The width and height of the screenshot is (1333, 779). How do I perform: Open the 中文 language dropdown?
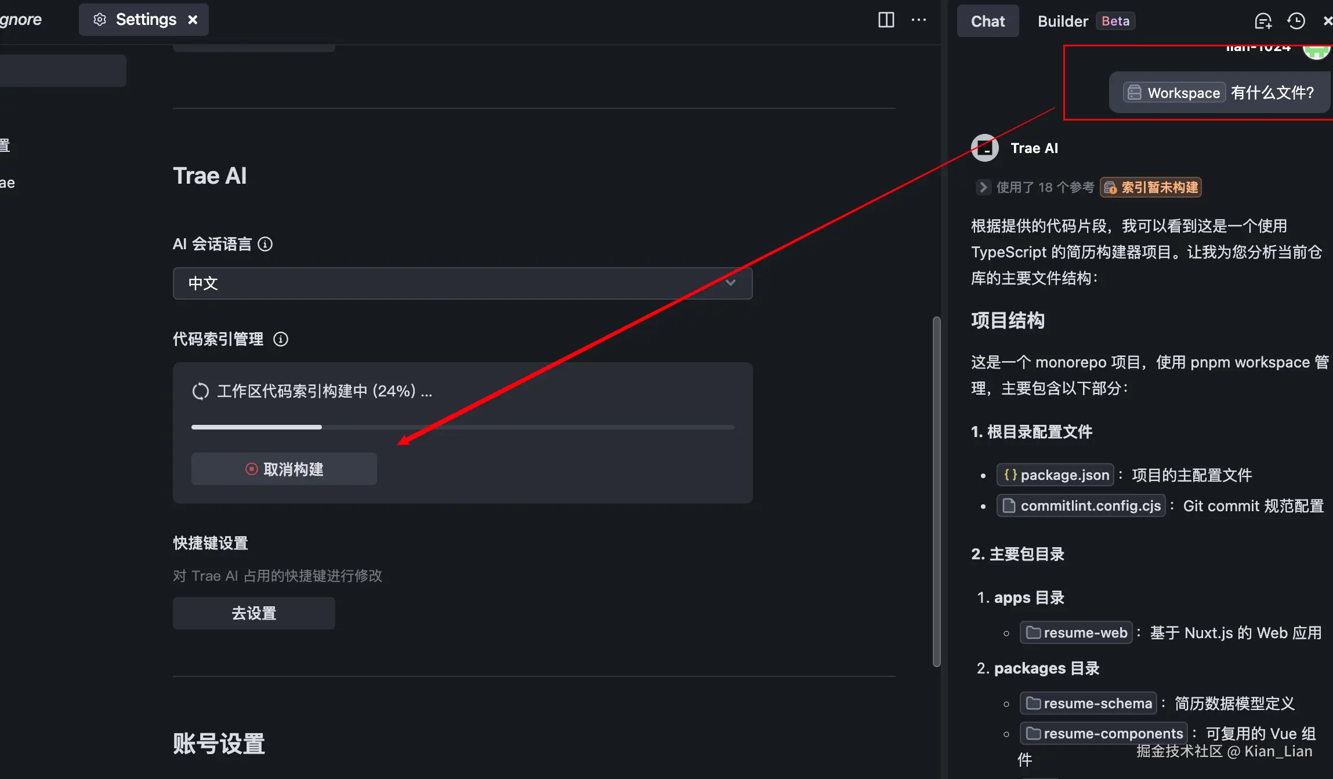point(462,283)
